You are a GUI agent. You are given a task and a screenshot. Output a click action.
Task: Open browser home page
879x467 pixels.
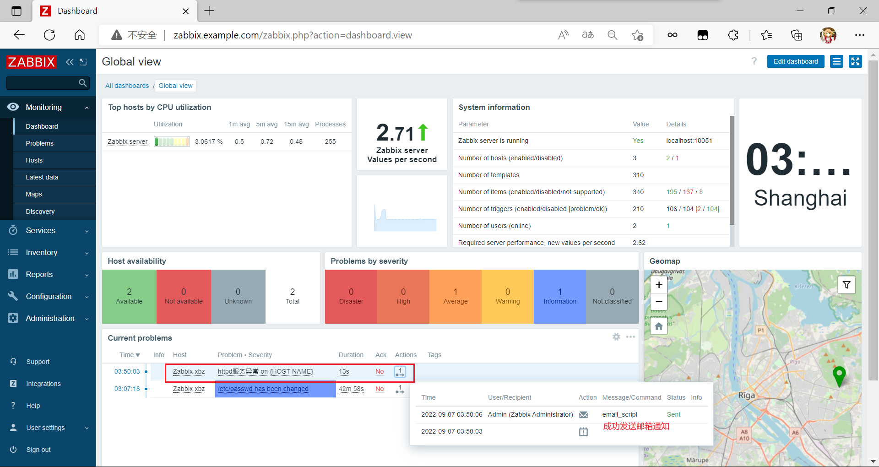(80, 35)
